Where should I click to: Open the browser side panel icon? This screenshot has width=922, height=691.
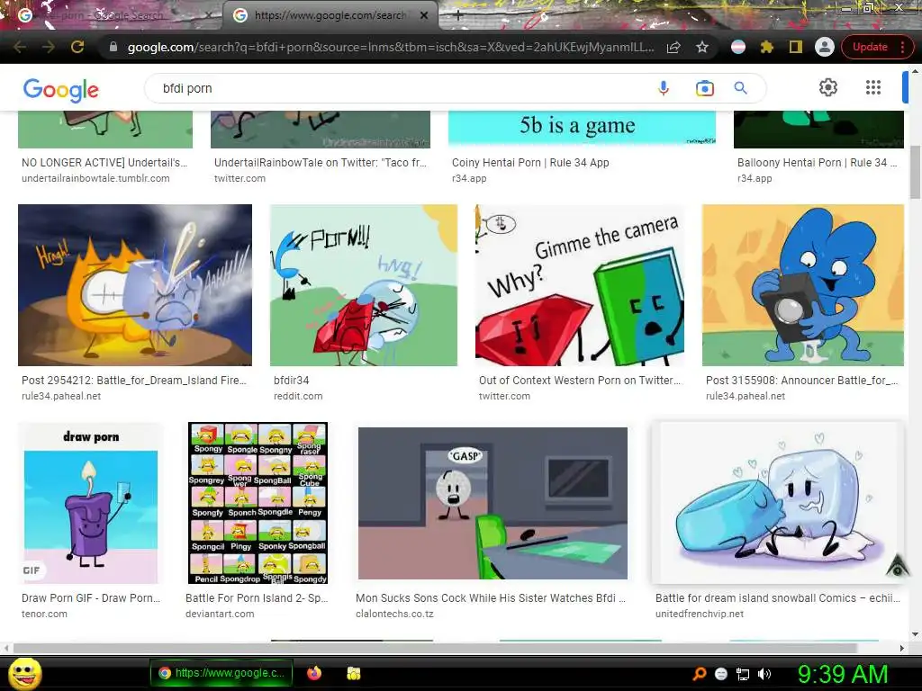pos(796,47)
